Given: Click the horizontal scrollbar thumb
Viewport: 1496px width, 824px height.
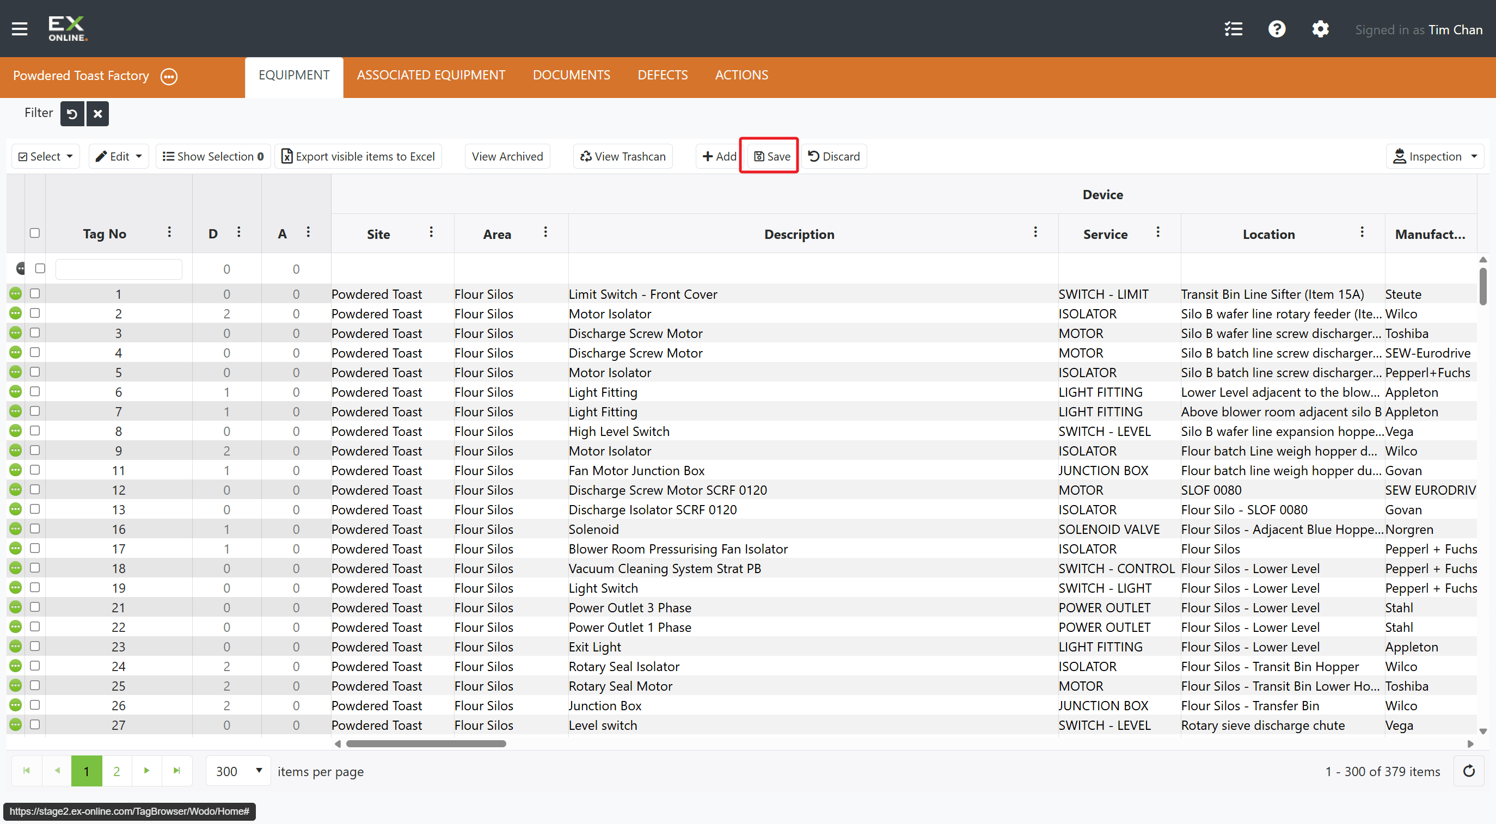Looking at the screenshot, I should pyautogui.click(x=426, y=744).
